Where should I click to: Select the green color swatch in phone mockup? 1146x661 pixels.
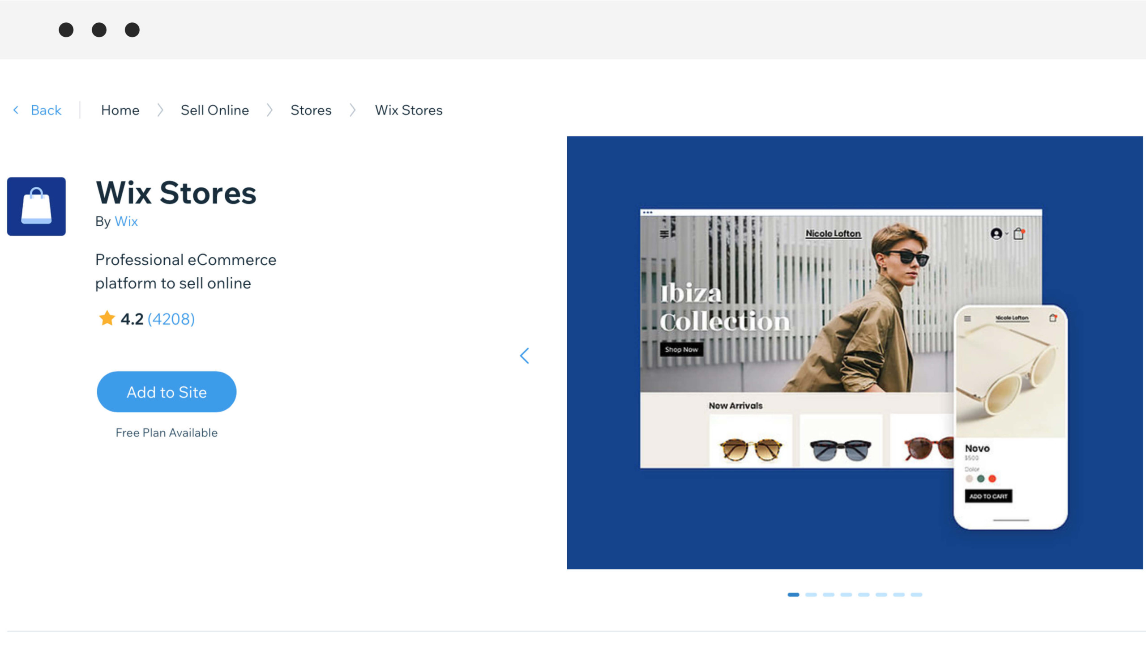pyautogui.click(x=981, y=479)
